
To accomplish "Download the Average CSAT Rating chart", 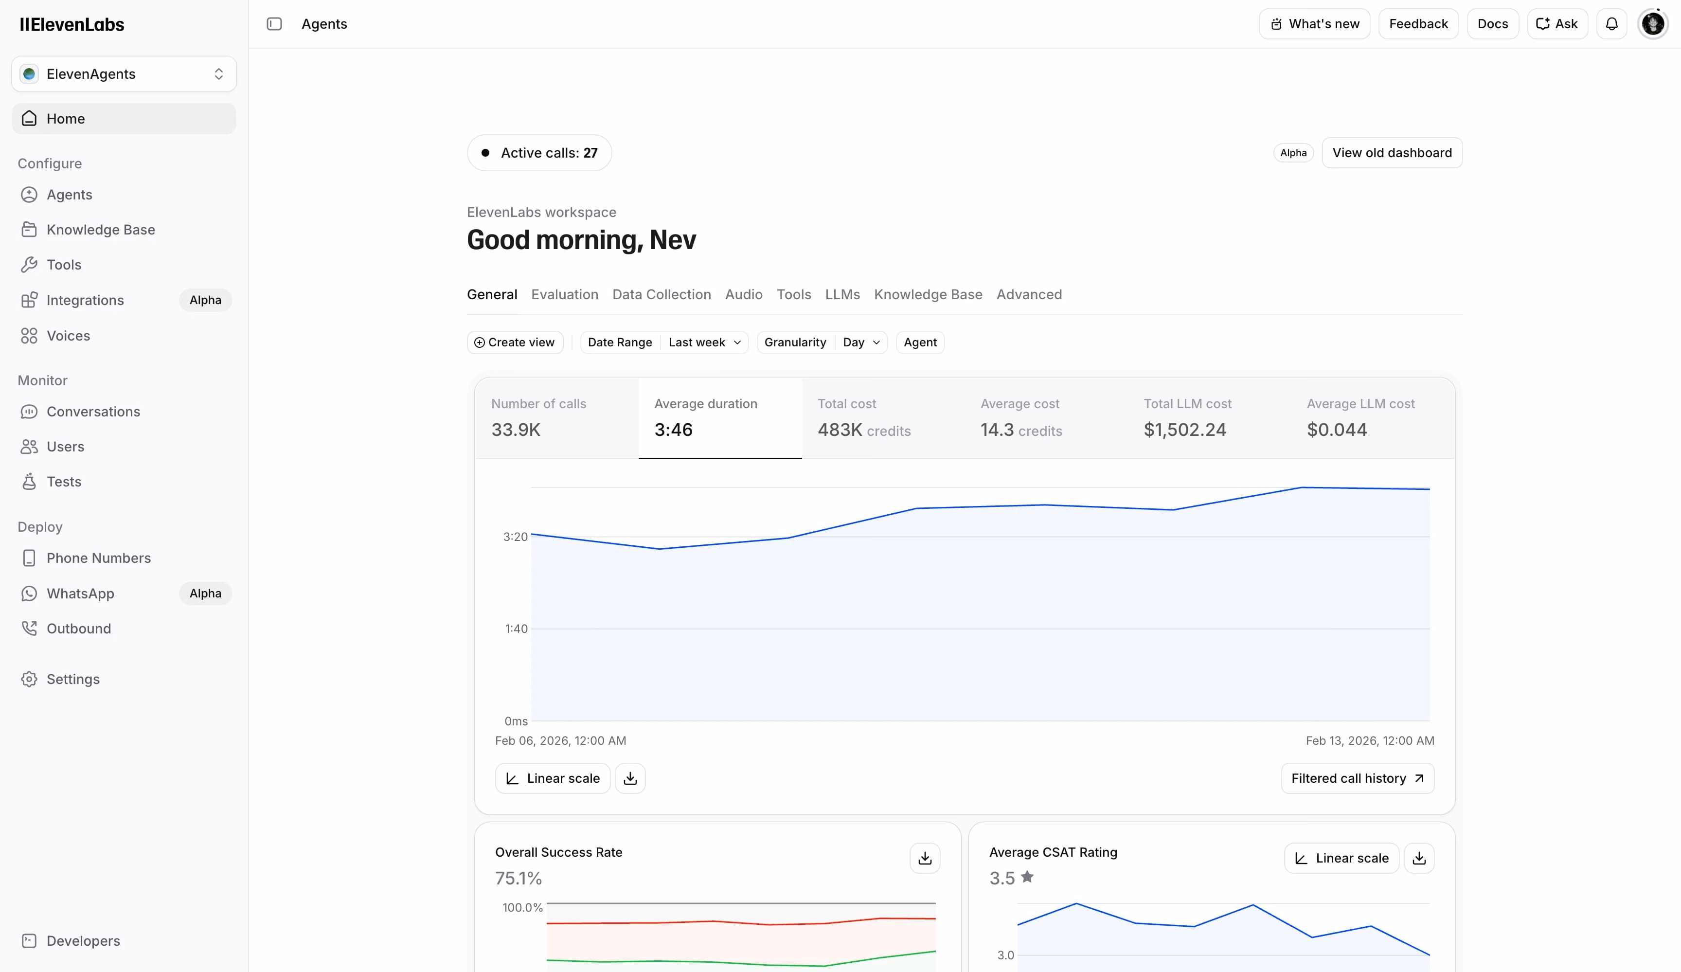I will pos(1419,858).
